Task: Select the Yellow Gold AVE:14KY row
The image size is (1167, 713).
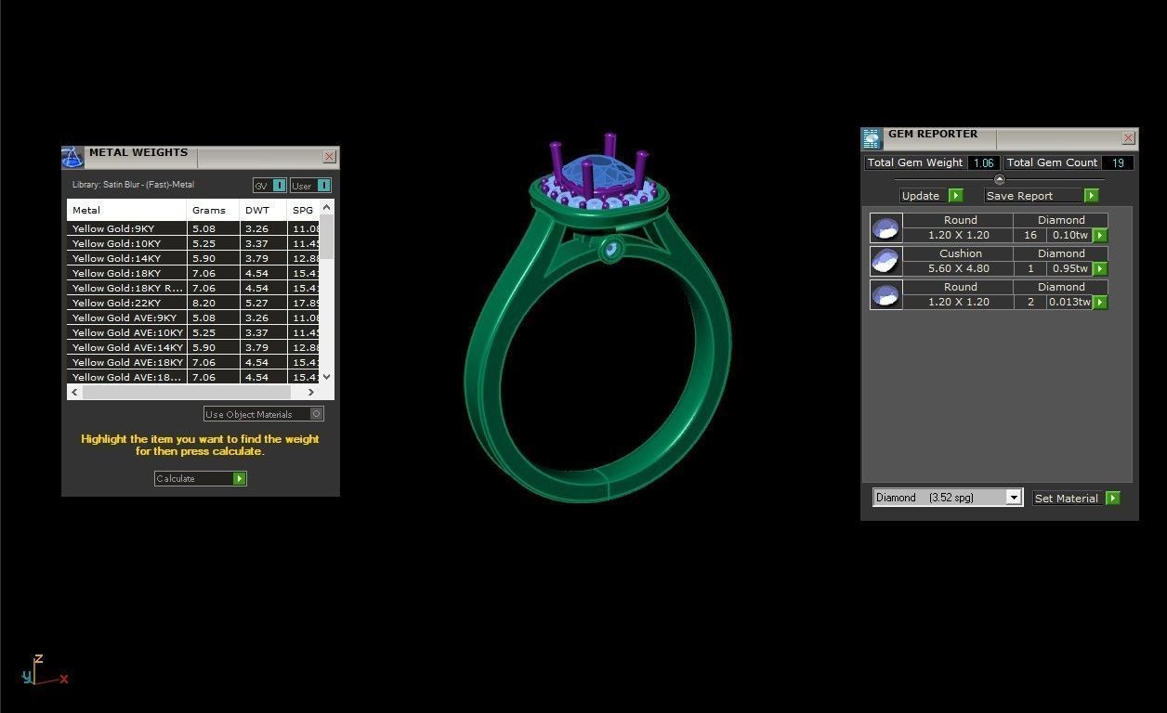Action: 193,347
